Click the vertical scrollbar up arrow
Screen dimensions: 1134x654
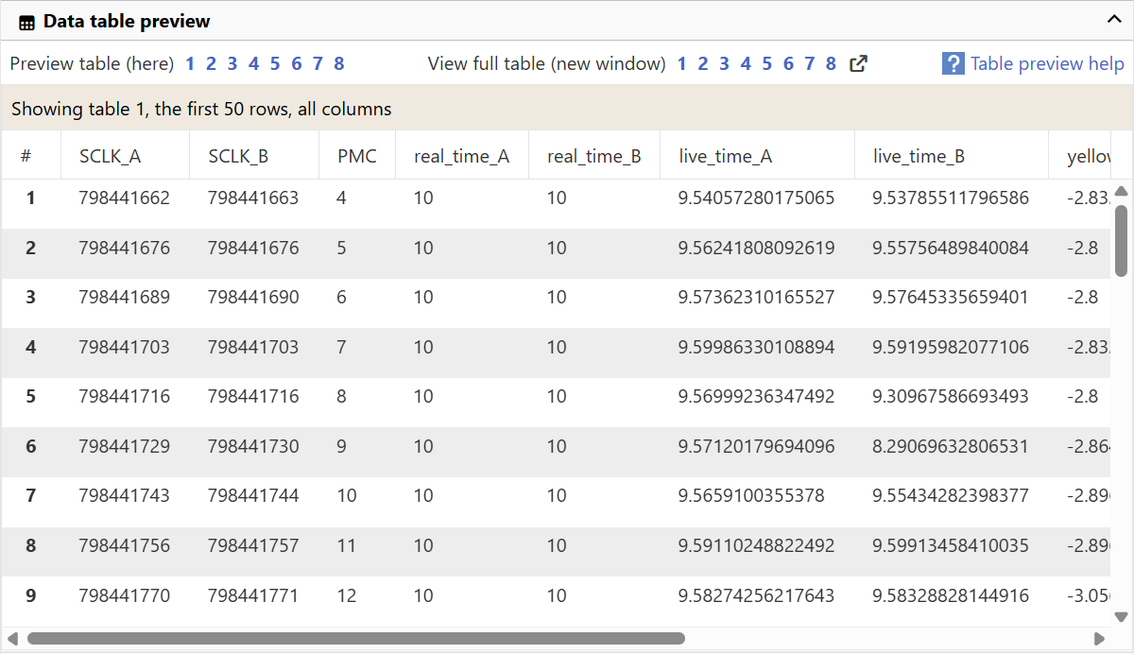tap(1121, 191)
